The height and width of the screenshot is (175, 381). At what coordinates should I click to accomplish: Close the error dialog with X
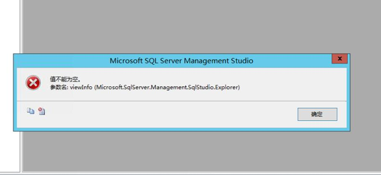(340, 58)
